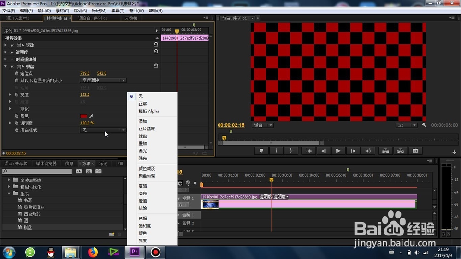The height and width of the screenshot is (259, 461).
Task: Toggle stopwatch for 从以下位置开始的大小
Action: (17, 81)
